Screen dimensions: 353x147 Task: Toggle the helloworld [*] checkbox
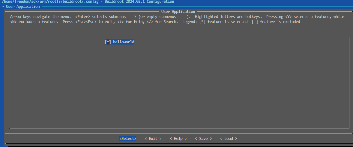(x=108, y=42)
